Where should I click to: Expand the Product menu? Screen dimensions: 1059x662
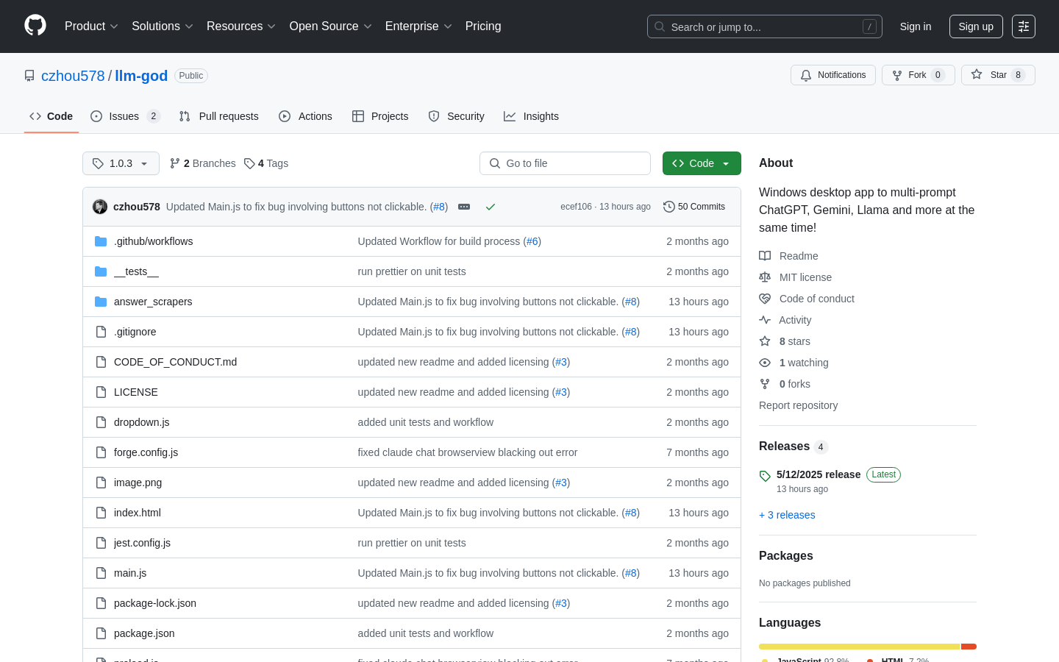point(91,26)
